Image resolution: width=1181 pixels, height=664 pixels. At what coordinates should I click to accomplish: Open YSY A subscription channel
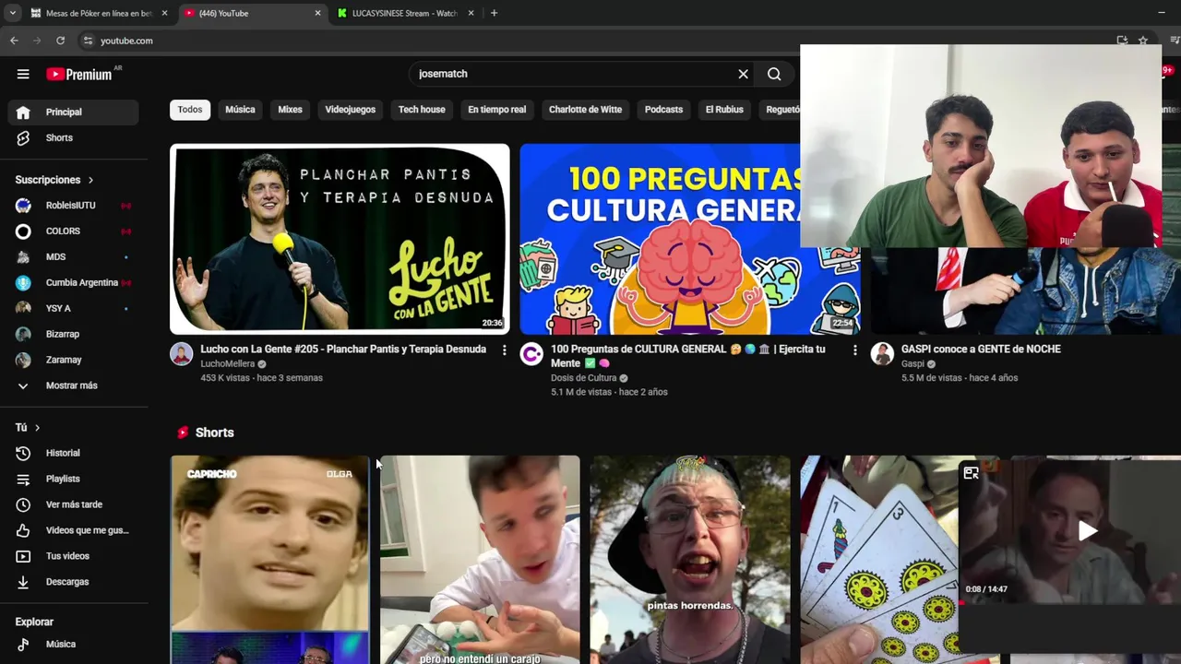point(73,308)
